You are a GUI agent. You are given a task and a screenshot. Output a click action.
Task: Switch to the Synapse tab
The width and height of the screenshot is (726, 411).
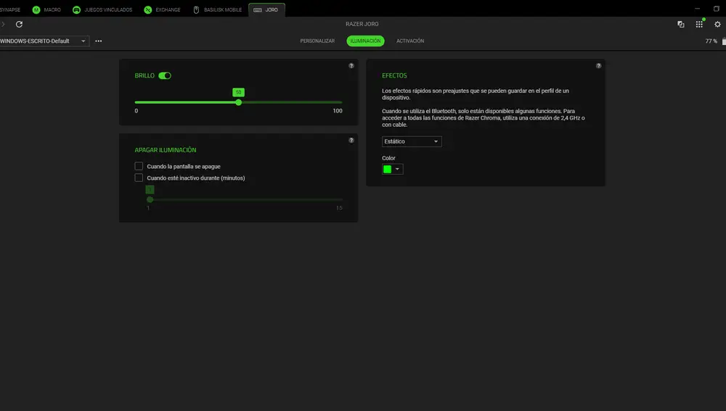9,9
